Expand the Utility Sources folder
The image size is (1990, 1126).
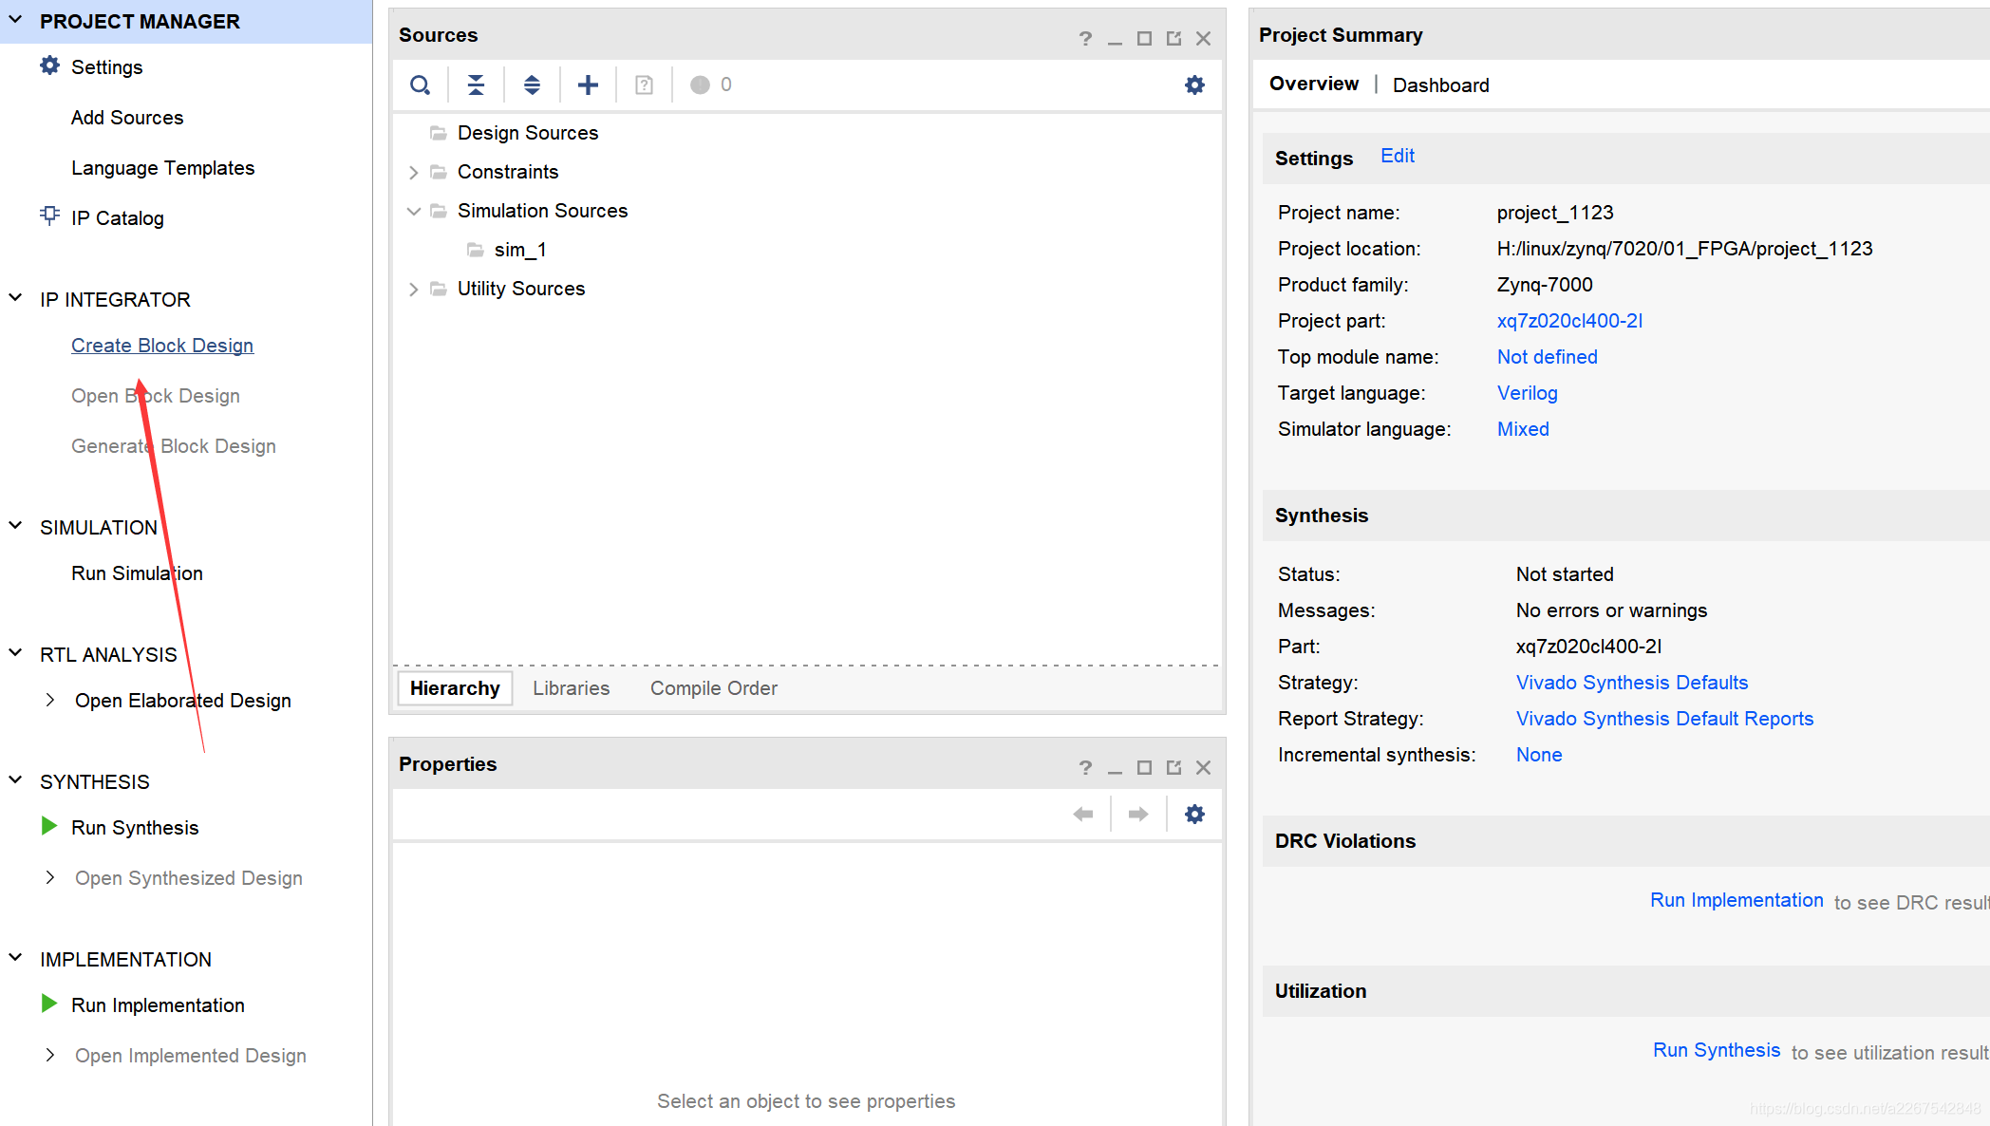414,290
